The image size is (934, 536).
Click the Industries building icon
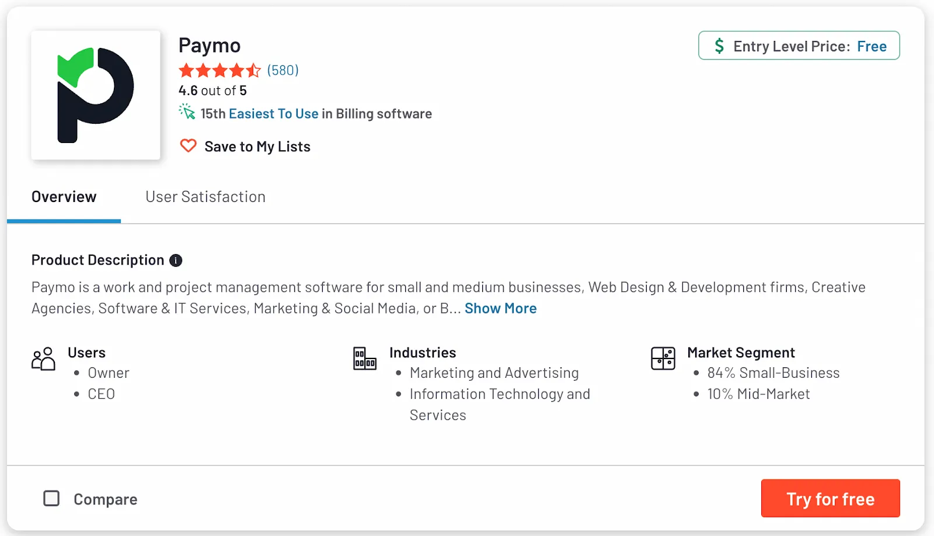pos(365,359)
